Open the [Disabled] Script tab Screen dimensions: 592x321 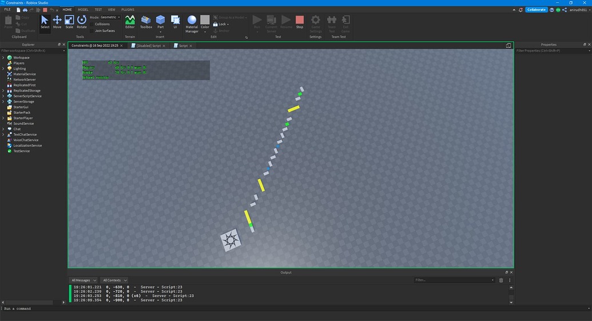pos(148,46)
